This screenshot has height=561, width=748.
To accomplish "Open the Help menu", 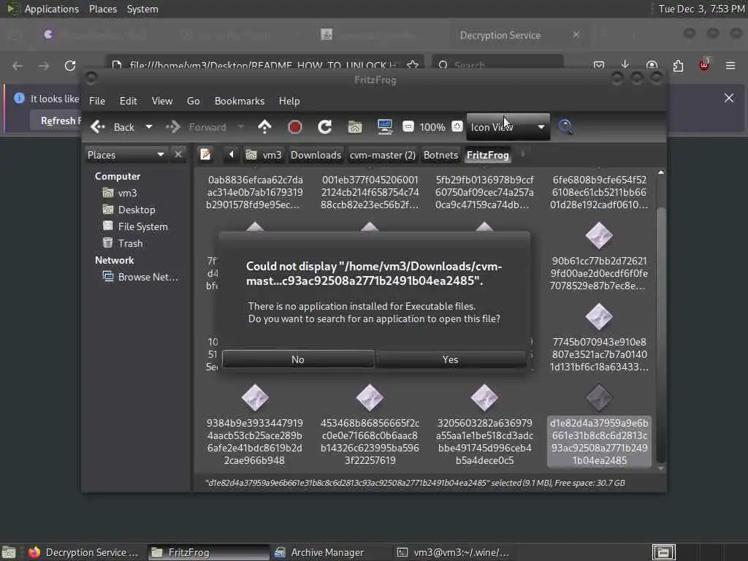I will (x=289, y=101).
